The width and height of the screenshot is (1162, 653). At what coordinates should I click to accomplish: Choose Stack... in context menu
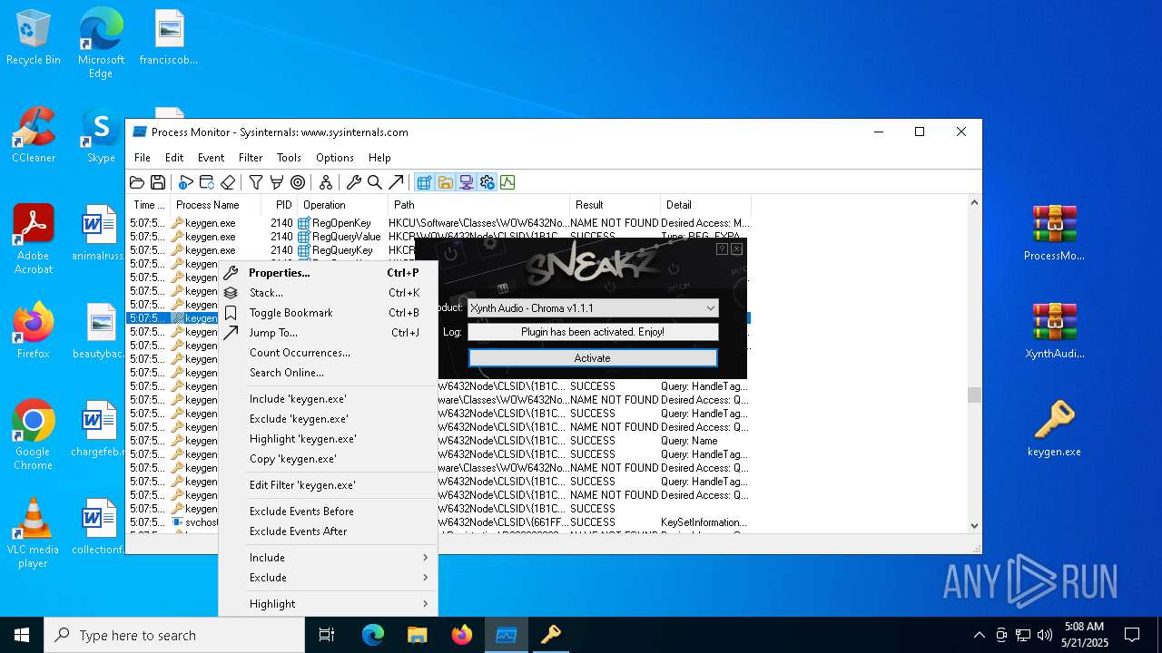328,293
